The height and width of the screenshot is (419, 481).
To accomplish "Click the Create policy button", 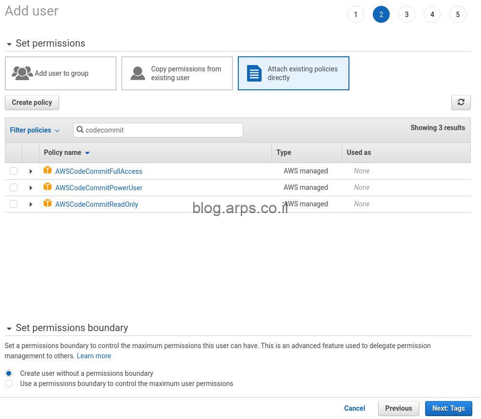I will click(x=32, y=102).
